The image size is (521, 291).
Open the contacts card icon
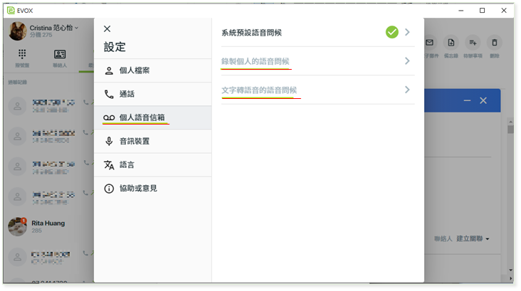[x=60, y=54]
